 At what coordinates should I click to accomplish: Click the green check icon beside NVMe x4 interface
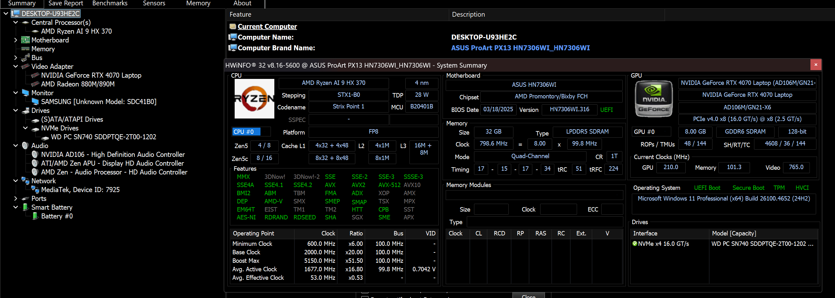pyautogui.click(x=635, y=244)
